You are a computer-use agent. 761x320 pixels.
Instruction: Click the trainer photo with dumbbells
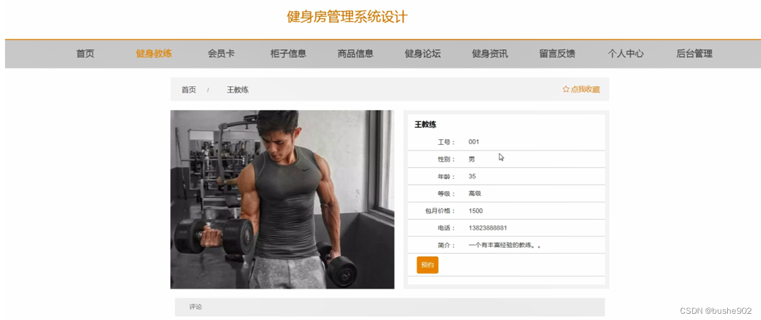coord(282,200)
